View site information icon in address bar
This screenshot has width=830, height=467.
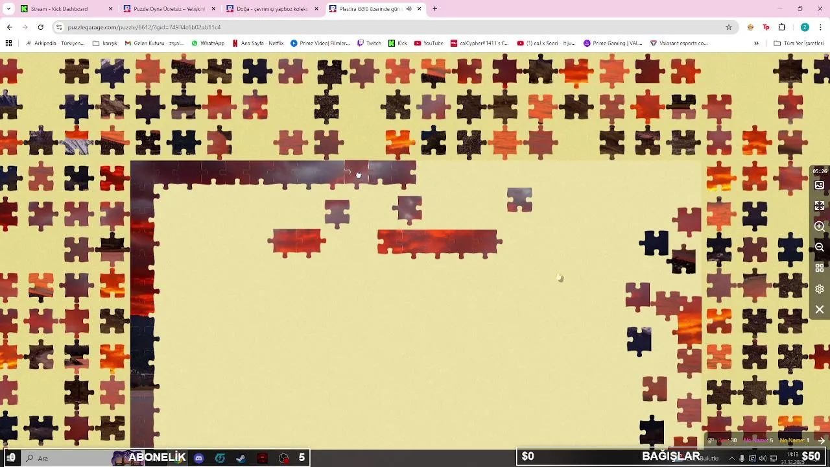pos(59,27)
